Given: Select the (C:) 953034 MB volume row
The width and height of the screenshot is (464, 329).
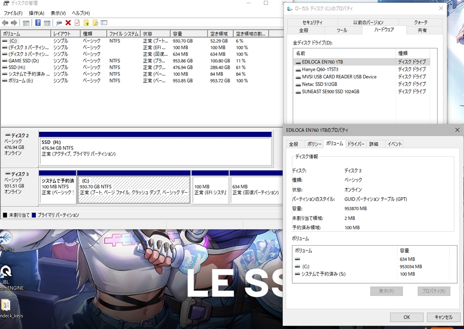Looking at the screenshot, I should pyautogui.click(x=372, y=266).
